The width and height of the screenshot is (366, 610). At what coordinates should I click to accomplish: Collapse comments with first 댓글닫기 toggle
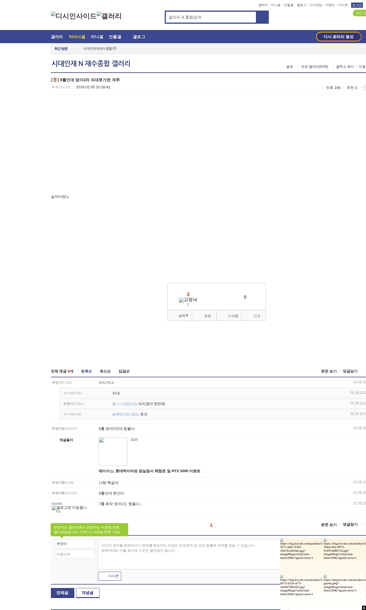tap(350, 371)
